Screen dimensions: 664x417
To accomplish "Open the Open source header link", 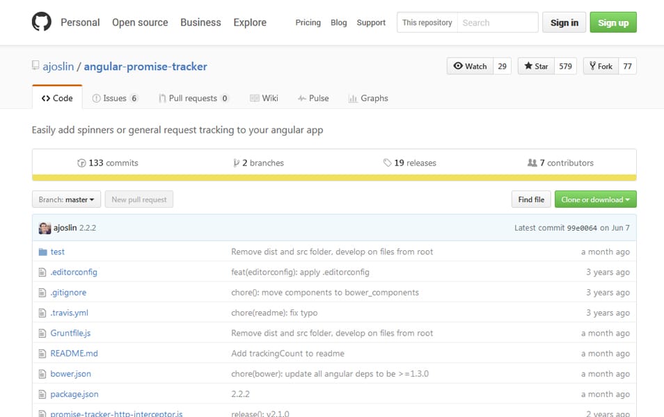I will point(140,22).
